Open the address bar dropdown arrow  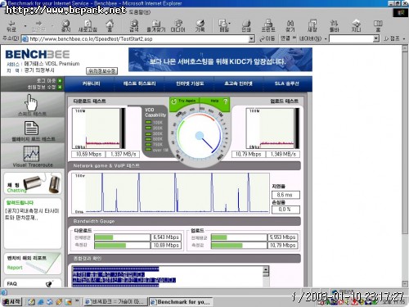tap(252, 39)
